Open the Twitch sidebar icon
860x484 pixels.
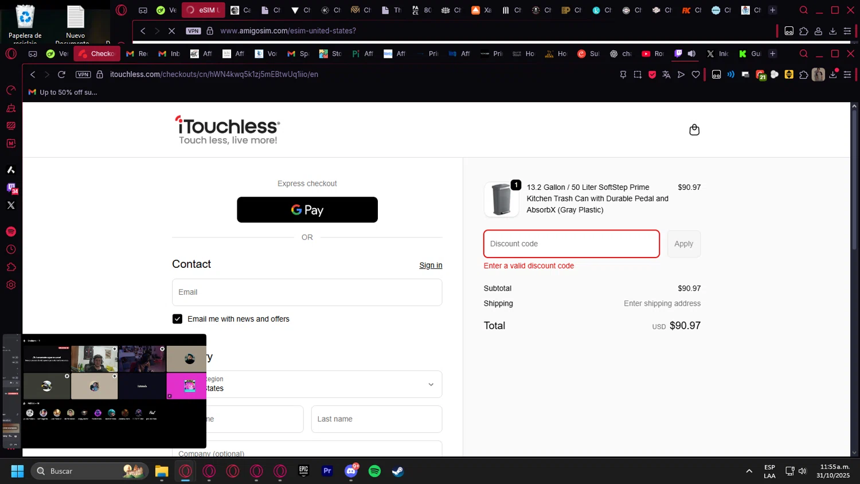(11, 188)
